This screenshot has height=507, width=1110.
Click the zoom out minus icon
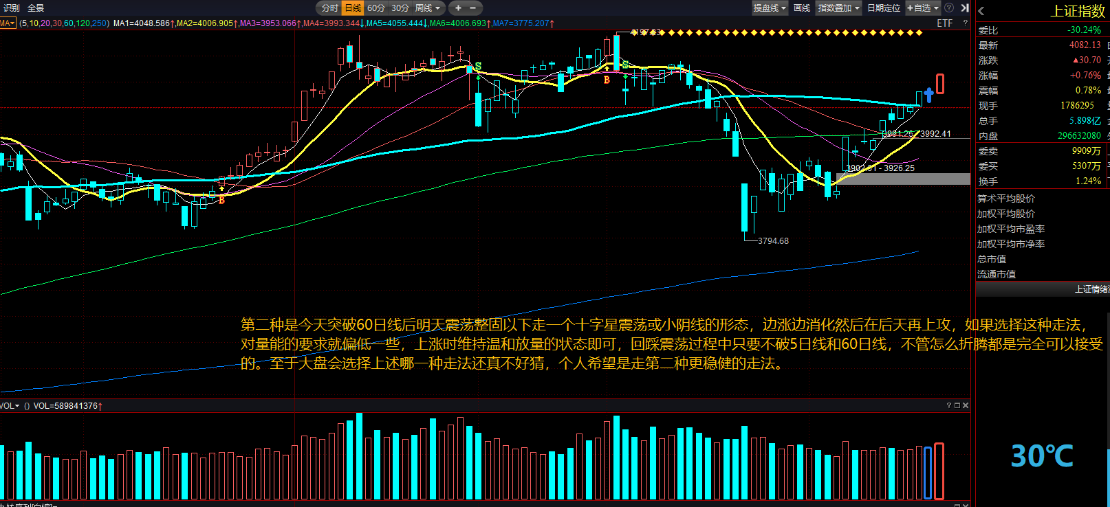click(x=473, y=8)
